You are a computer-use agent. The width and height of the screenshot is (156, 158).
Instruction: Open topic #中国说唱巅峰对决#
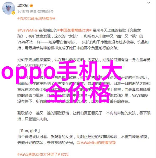coord(74,30)
